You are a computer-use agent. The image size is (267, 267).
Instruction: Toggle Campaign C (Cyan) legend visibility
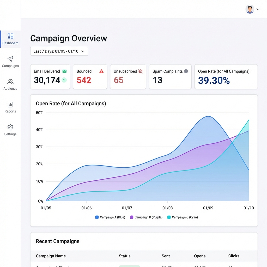(x=182, y=217)
